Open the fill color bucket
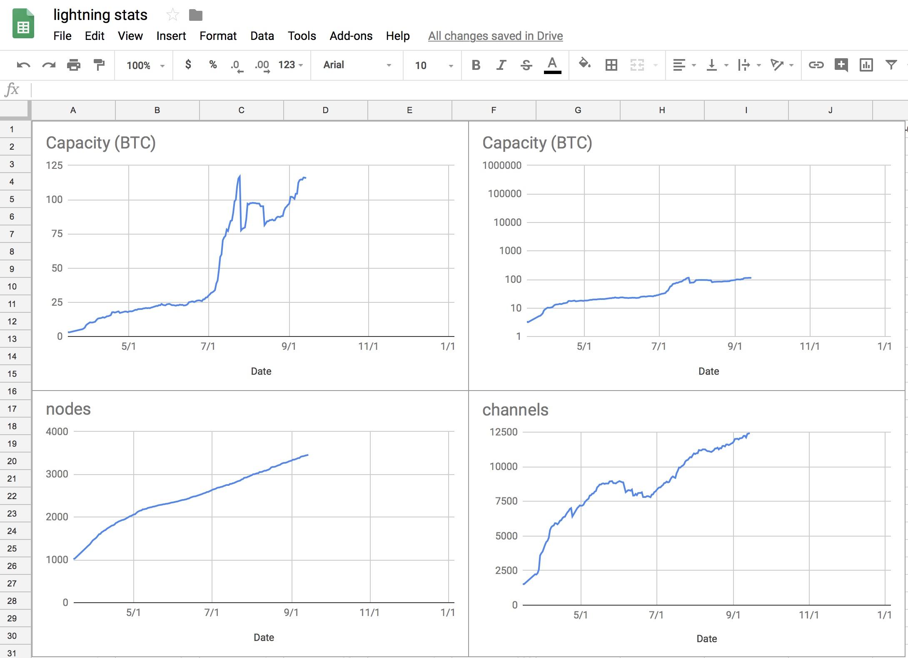 585,64
